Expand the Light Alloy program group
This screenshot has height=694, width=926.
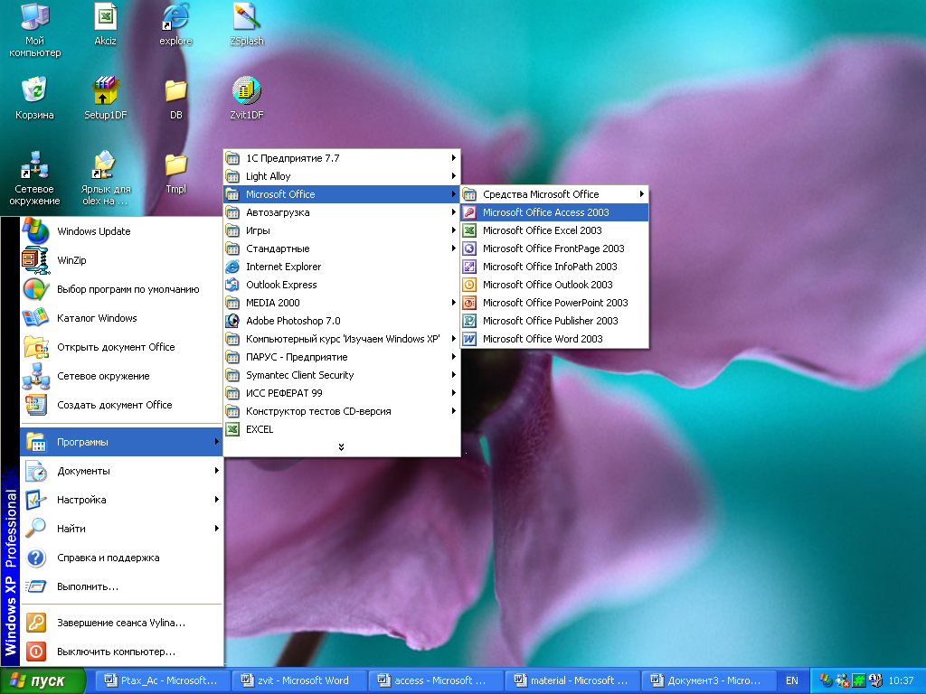click(341, 176)
